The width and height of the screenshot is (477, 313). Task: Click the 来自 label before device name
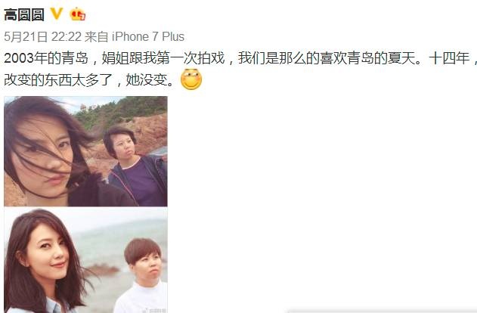[x=97, y=37]
